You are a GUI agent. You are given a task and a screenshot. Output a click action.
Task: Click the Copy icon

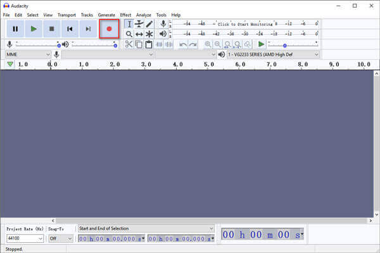pyautogui.click(x=139, y=44)
